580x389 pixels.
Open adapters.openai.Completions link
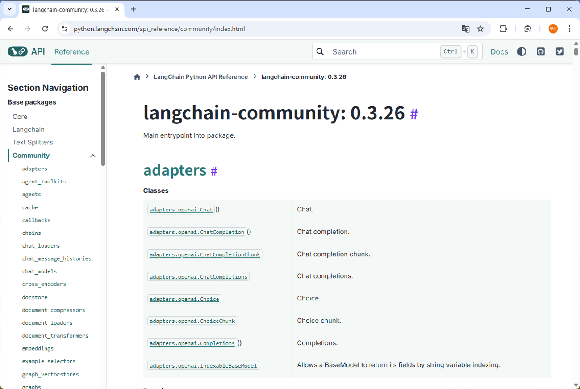[192, 343]
